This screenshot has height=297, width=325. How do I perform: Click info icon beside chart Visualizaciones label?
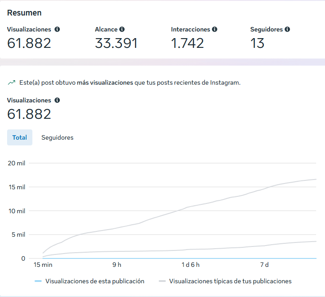(x=57, y=100)
